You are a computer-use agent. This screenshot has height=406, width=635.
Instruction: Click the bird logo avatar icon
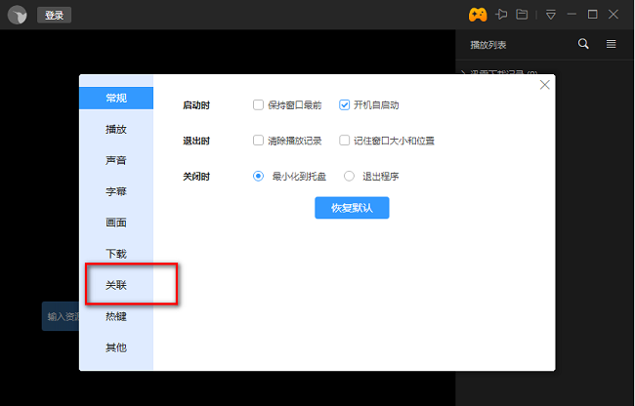pos(17,15)
